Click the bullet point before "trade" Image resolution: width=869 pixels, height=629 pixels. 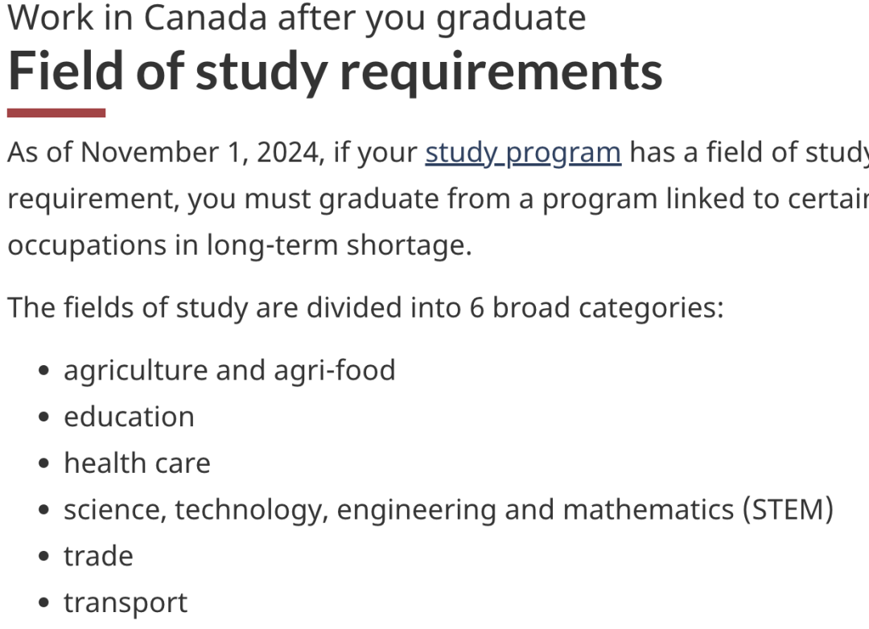click(x=44, y=557)
